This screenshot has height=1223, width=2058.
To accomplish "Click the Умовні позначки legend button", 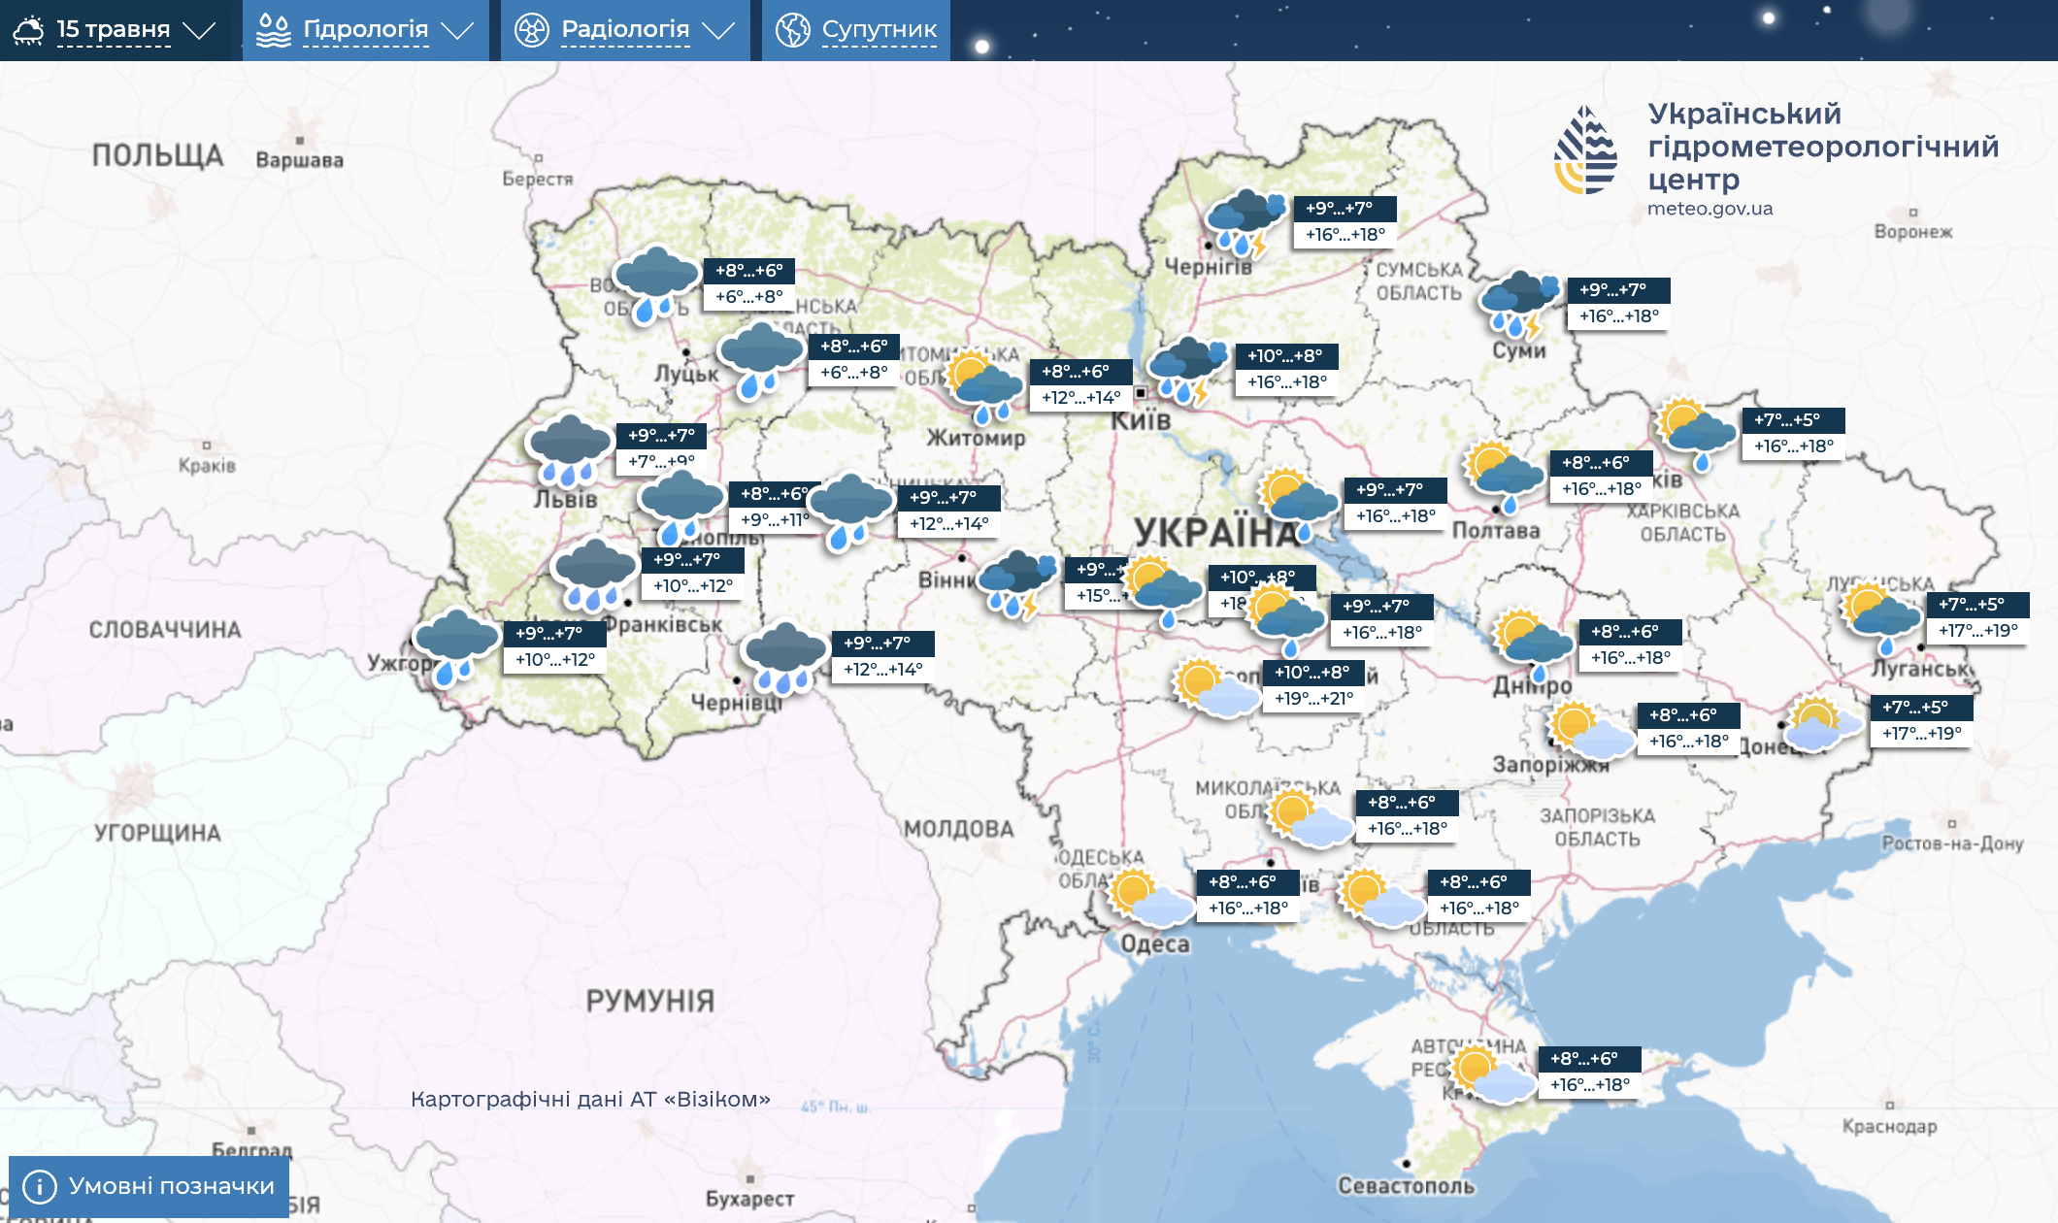I will (x=171, y=1186).
